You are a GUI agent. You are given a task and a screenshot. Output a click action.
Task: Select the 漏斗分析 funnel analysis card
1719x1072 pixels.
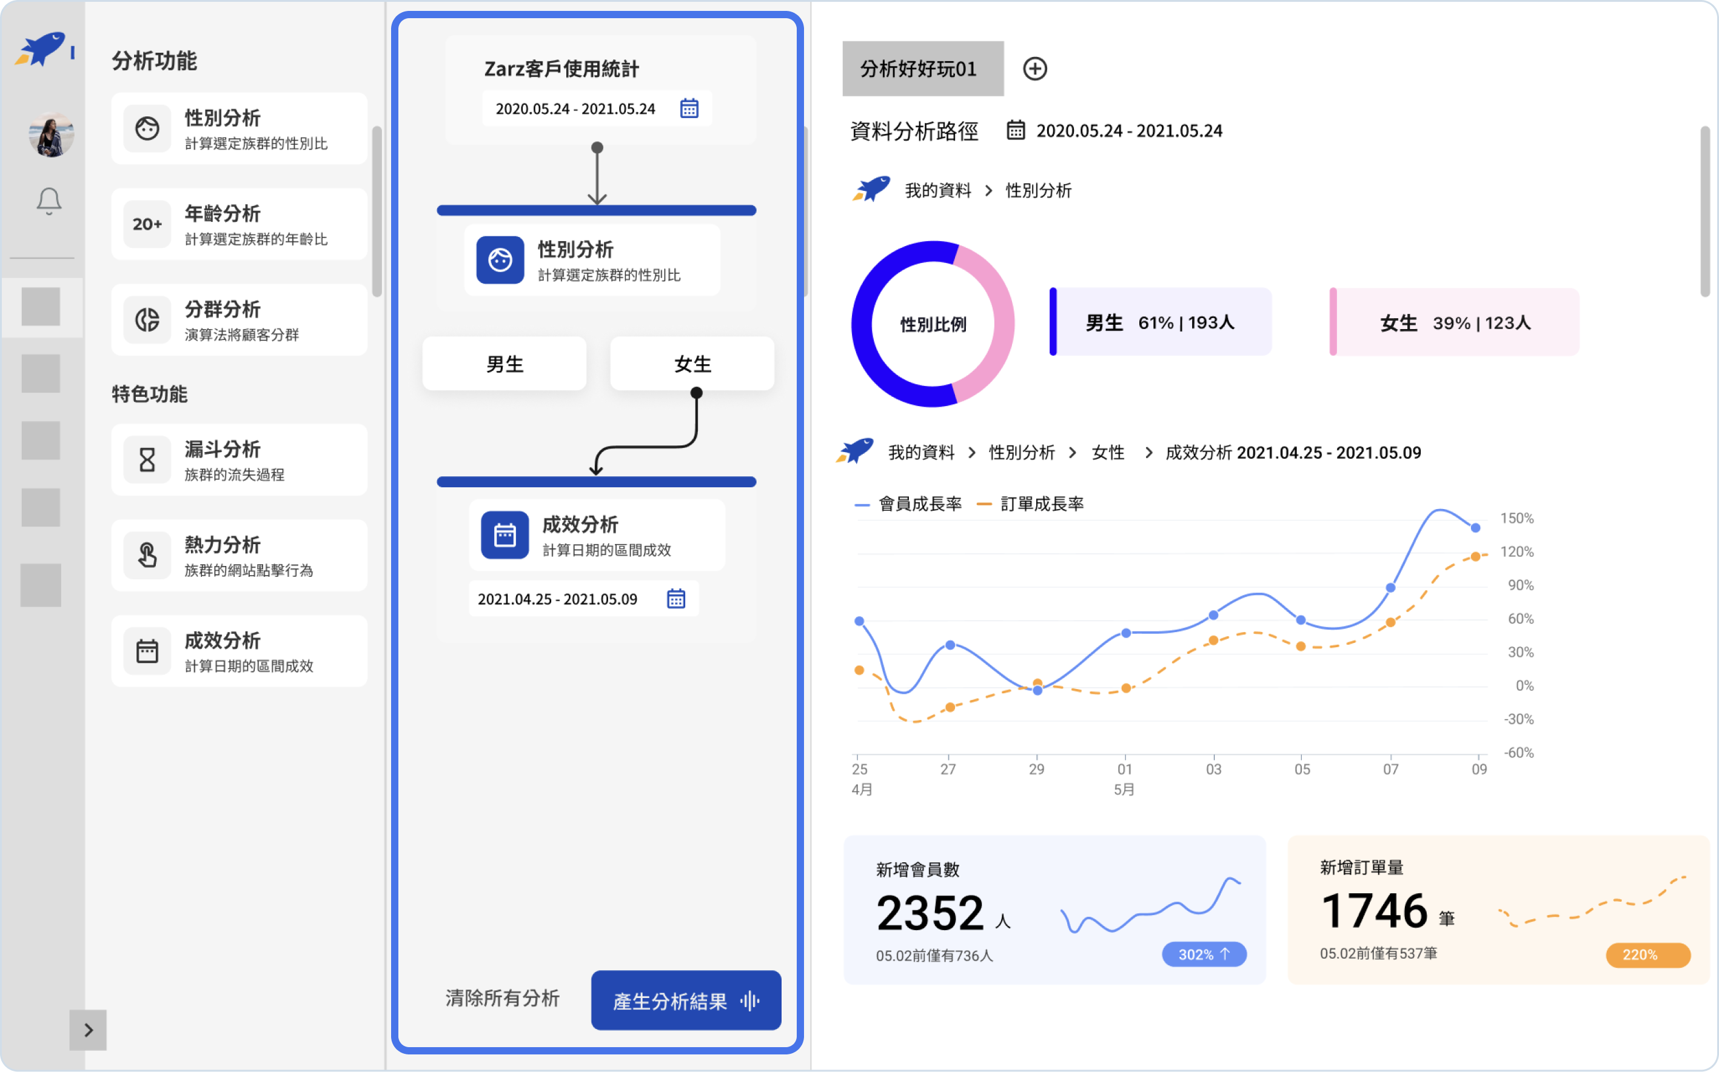[x=239, y=459]
